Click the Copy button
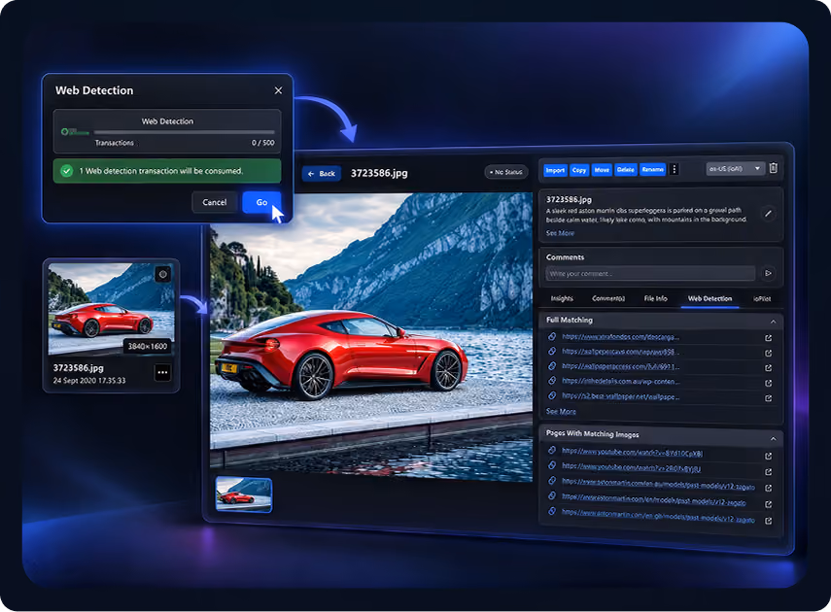 coord(579,170)
